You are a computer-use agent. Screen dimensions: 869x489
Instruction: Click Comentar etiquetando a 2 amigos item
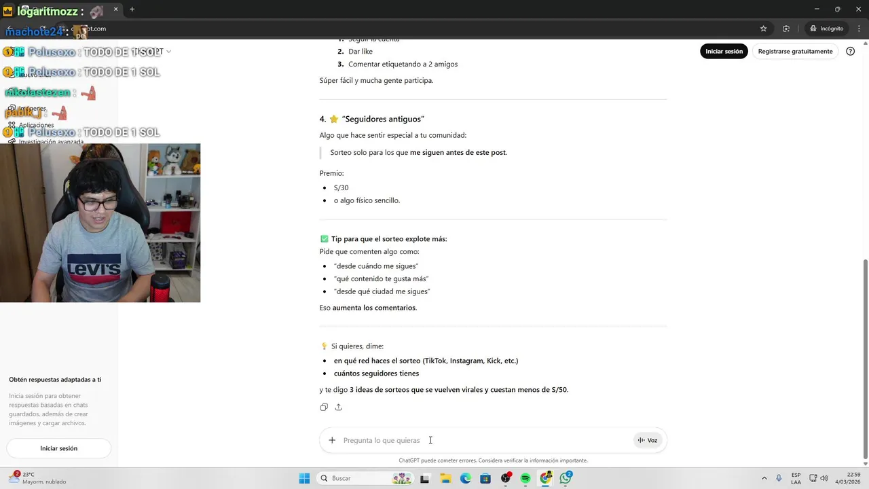pyautogui.click(x=403, y=64)
